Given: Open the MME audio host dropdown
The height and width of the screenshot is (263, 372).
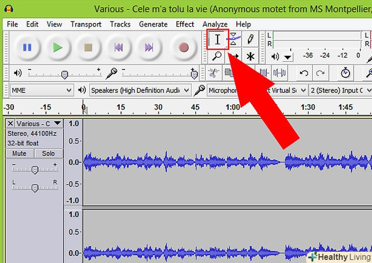Looking at the screenshot, I should click(42, 90).
